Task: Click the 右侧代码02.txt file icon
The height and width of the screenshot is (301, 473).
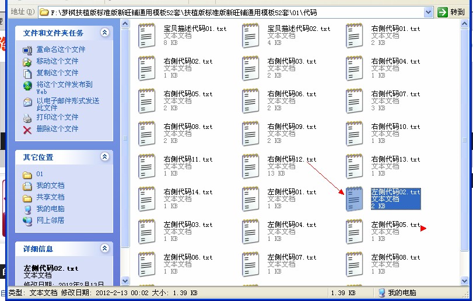Action: pos(147,68)
